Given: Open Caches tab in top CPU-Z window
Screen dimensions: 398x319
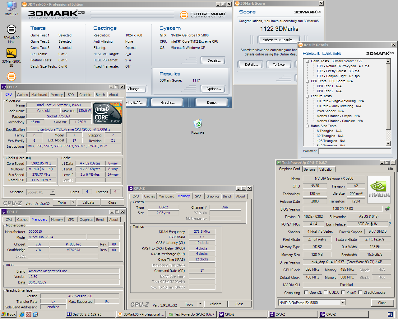Looking at the screenshot, I should click(x=22, y=95).
